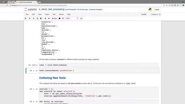Image resolution: width=185 pixels, height=104 pixels.
Task: Click the kernel idle circle indicator
Action: click(x=160, y=14)
